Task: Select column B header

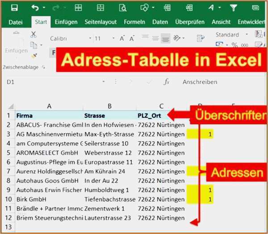Action: pyautogui.click(x=109, y=106)
